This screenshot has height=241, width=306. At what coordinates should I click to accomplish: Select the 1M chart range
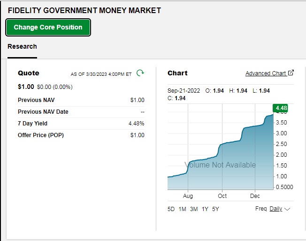coord(182,209)
